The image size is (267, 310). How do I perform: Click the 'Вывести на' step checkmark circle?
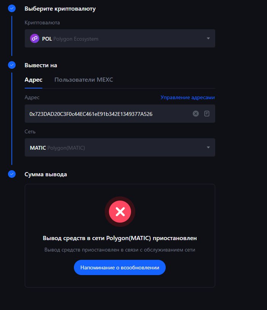pos(12,65)
